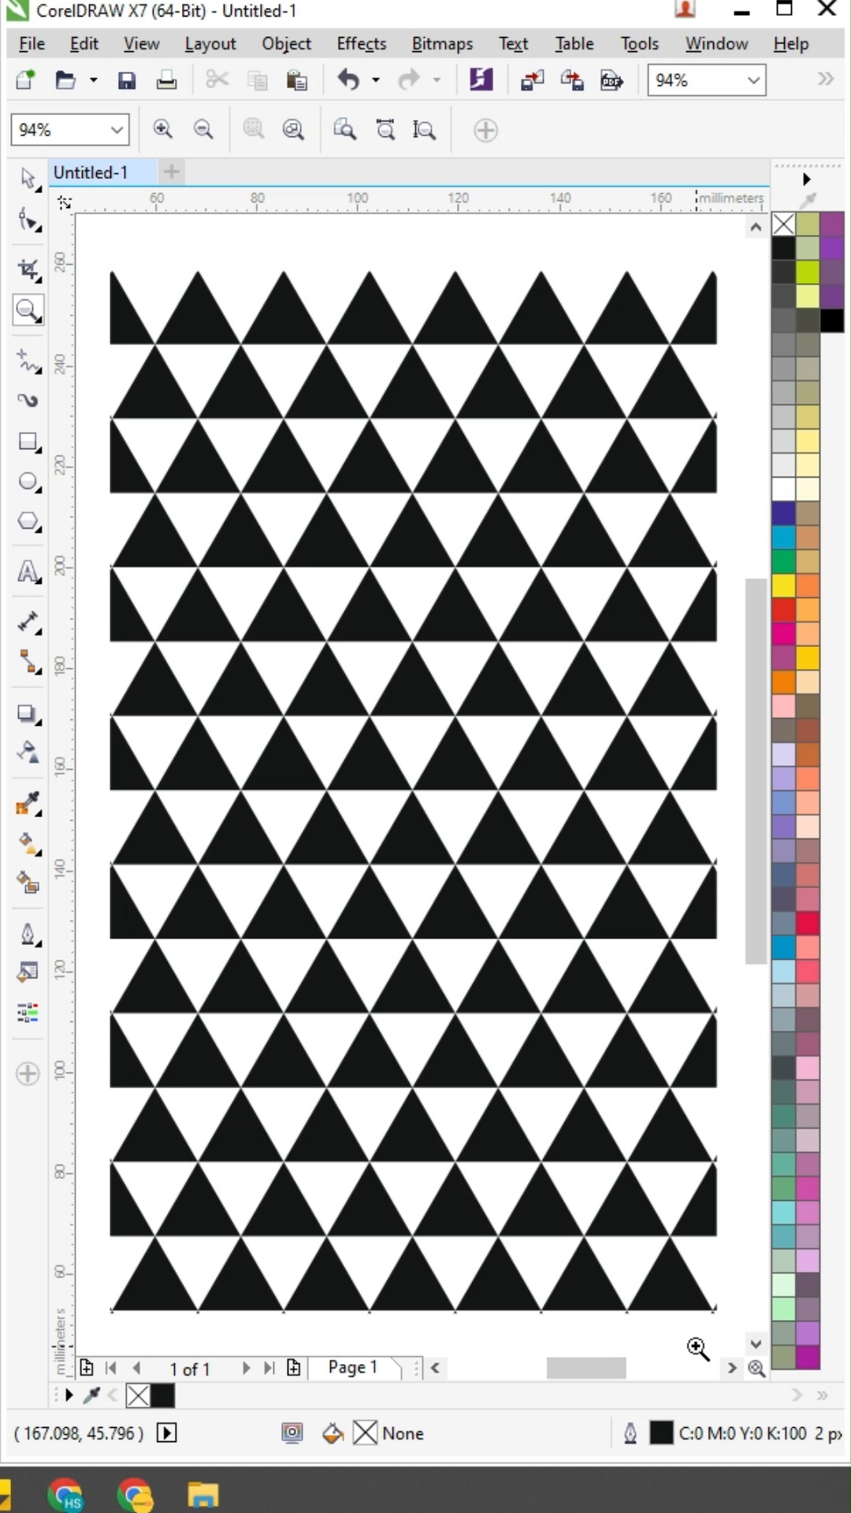Click the Zoom In icon

(x=163, y=129)
